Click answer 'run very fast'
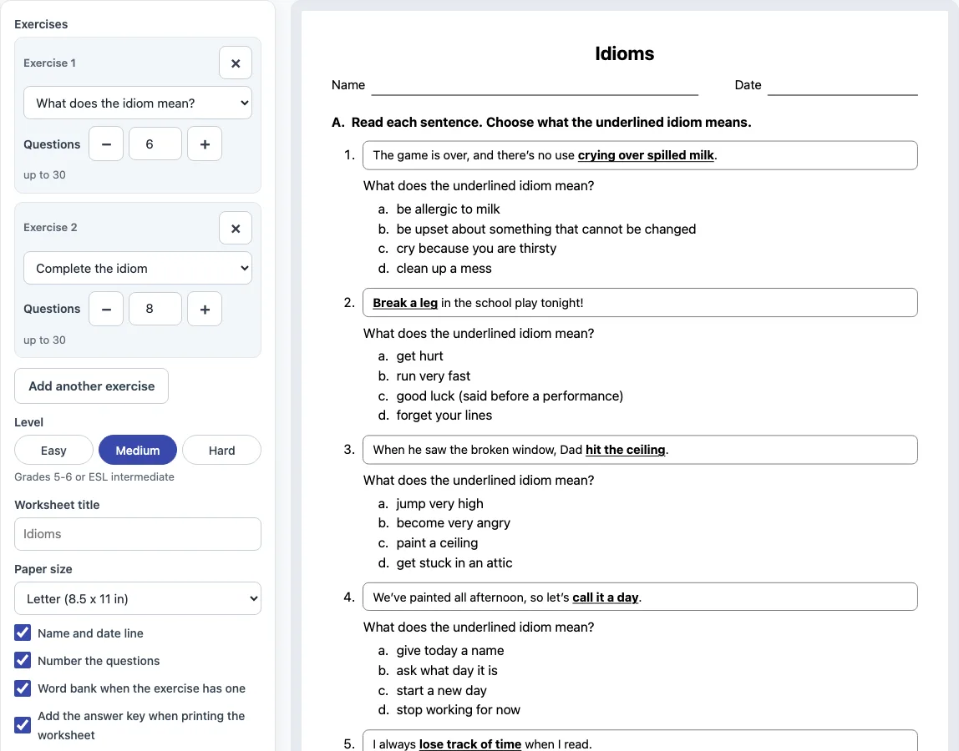 click(x=433, y=375)
